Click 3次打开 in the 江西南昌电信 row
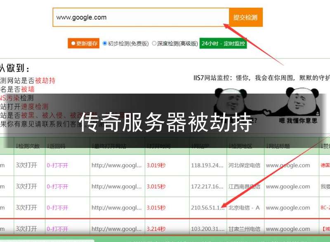The image size is (330, 242). pyautogui.click(x=26, y=186)
